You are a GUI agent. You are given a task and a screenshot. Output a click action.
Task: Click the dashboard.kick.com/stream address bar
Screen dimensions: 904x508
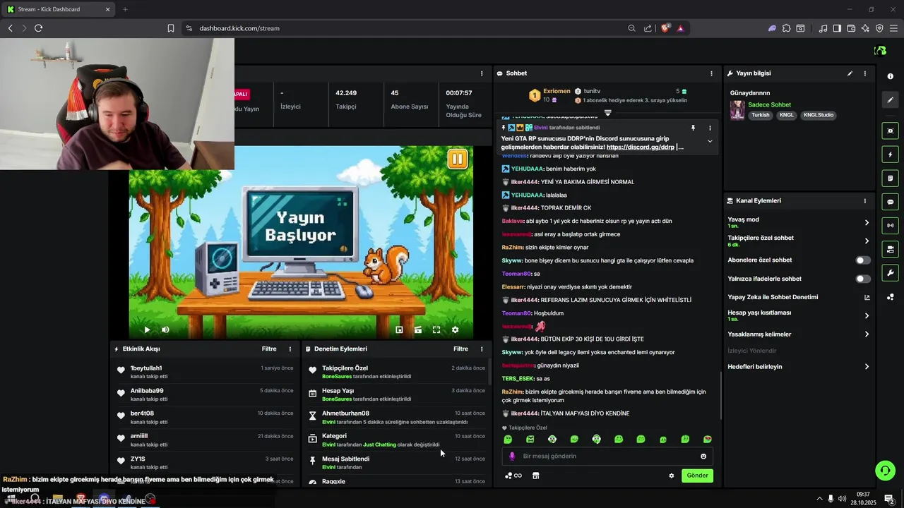tap(239, 28)
